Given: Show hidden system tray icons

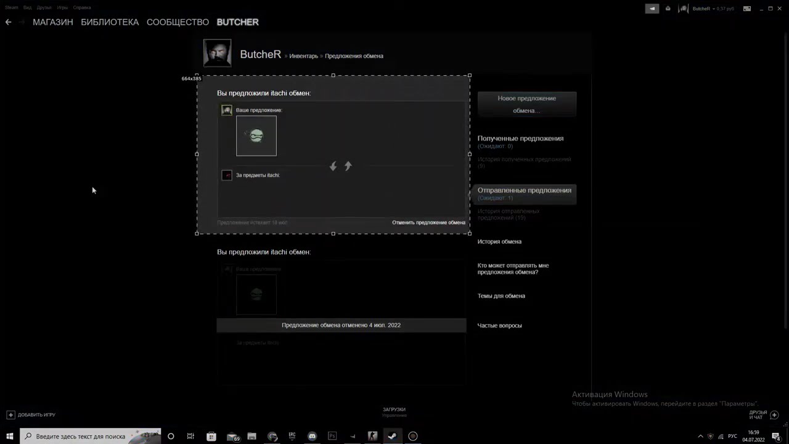Looking at the screenshot, I should click(x=700, y=436).
